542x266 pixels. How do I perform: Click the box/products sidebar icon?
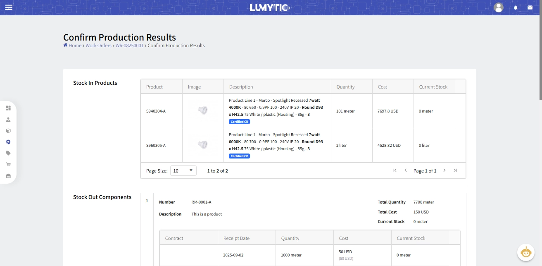pos(8,131)
